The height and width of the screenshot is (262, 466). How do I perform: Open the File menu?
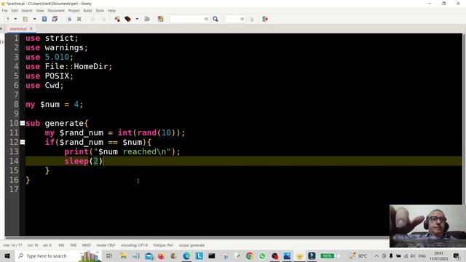click(5, 10)
